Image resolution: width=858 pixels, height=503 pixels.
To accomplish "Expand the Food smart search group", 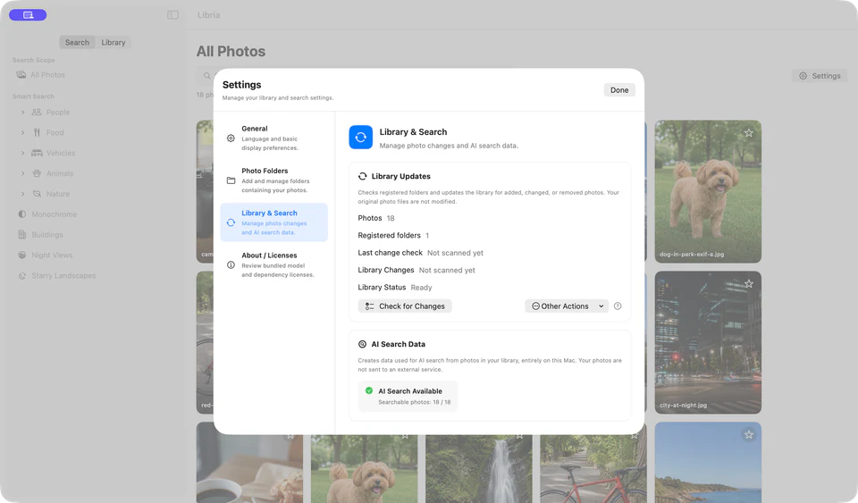I will point(22,132).
